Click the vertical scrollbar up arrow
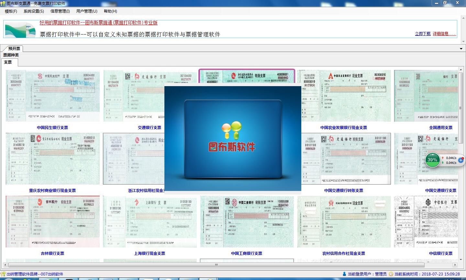 [x=461, y=70]
